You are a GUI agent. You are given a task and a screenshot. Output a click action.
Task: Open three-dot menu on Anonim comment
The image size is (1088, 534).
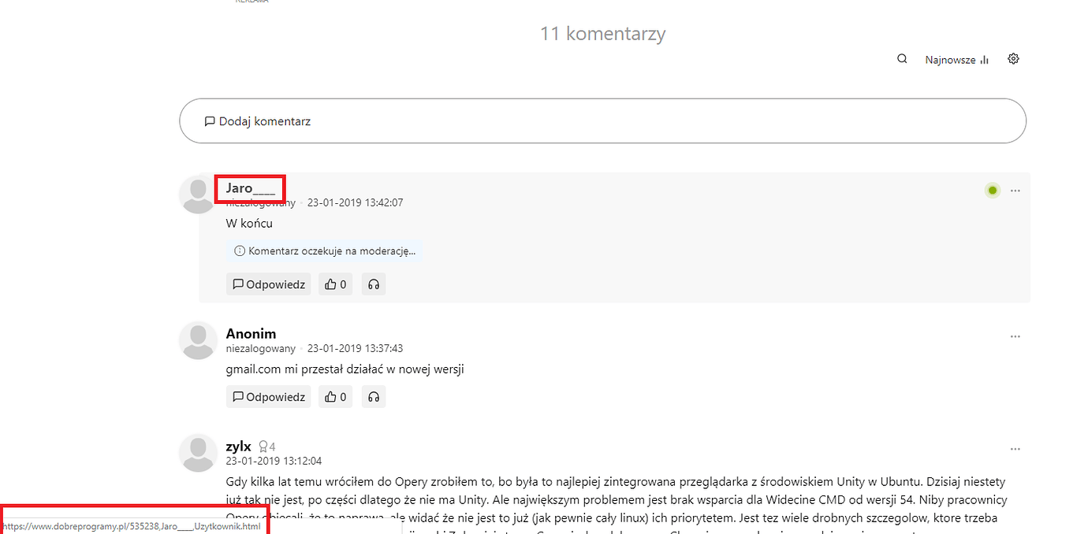(x=1015, y=336)
